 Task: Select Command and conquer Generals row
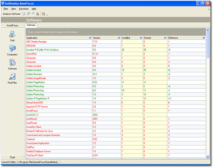tap(116, 135)
